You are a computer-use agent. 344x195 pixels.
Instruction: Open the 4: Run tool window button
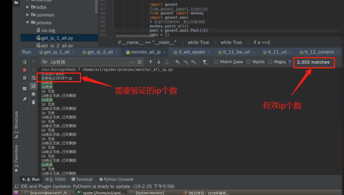point(31,179)
